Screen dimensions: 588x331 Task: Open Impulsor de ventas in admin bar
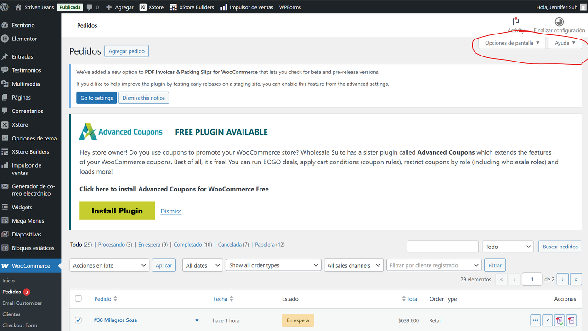[x=247, y=7]
